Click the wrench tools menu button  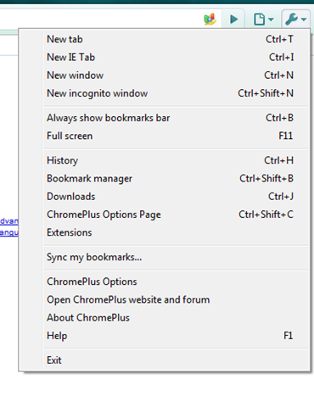[x=295, y=20]
